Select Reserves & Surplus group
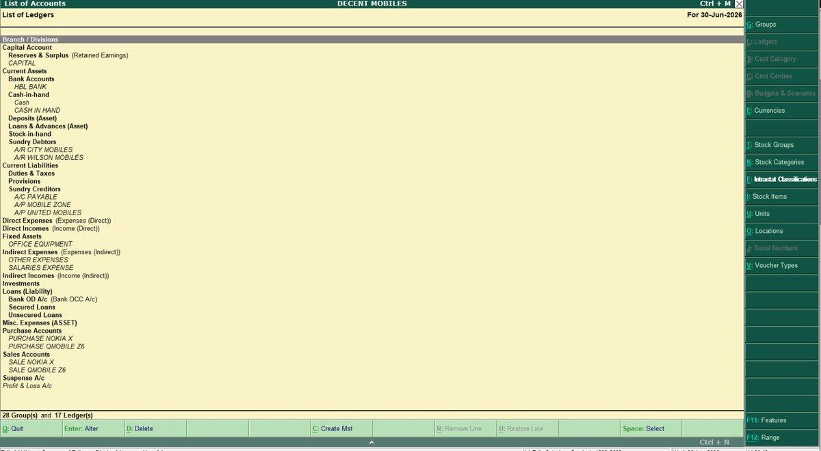This screenshot has width=821, height=451. point(38,55)
